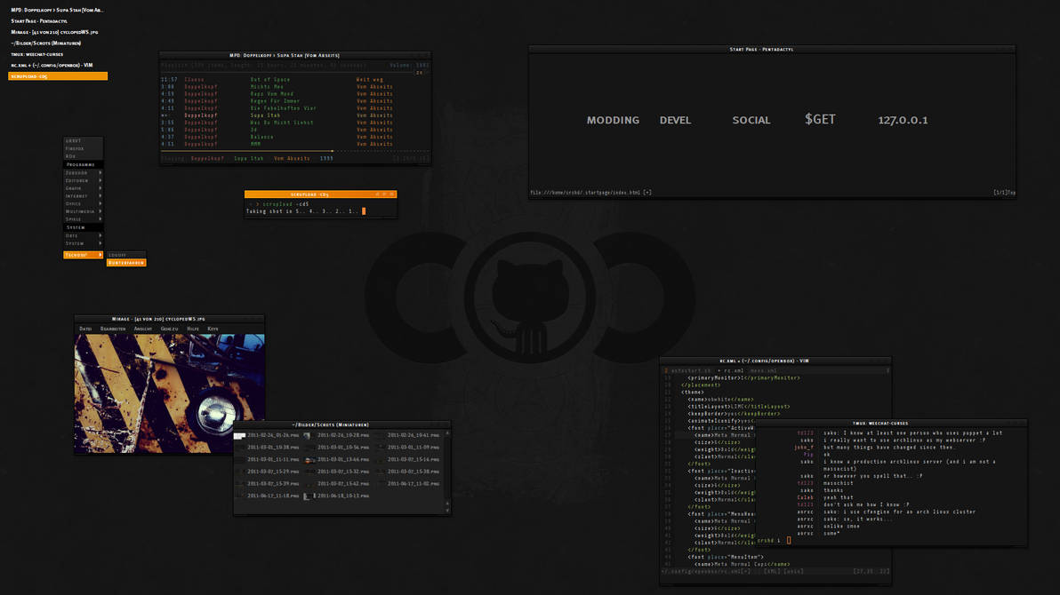Image resolution: width=1060 pixels, height=595 pixels.
Task: Expand the Internet submenu arrow
Action: (x=100, y=196)
